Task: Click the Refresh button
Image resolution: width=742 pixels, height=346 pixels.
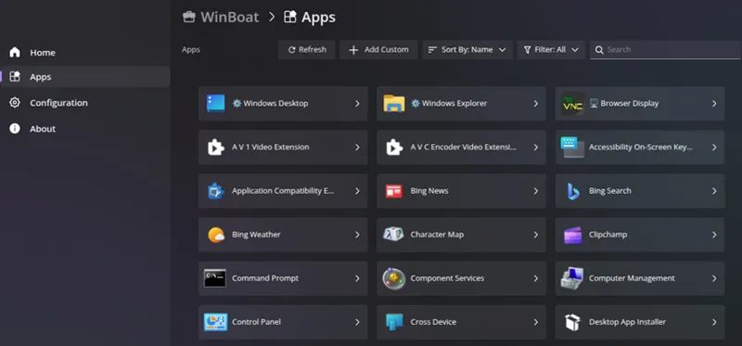Action: (307, 50)
